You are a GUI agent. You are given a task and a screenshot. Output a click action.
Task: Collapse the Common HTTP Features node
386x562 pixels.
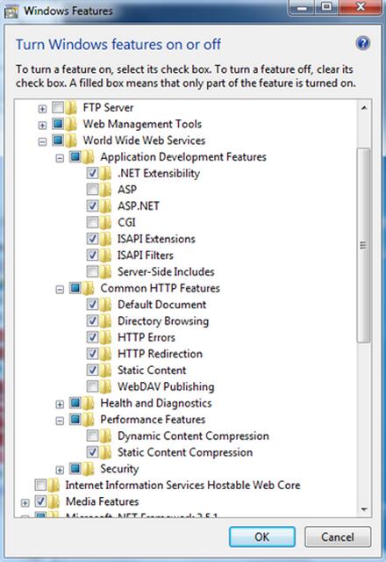[x=60, y=289]
